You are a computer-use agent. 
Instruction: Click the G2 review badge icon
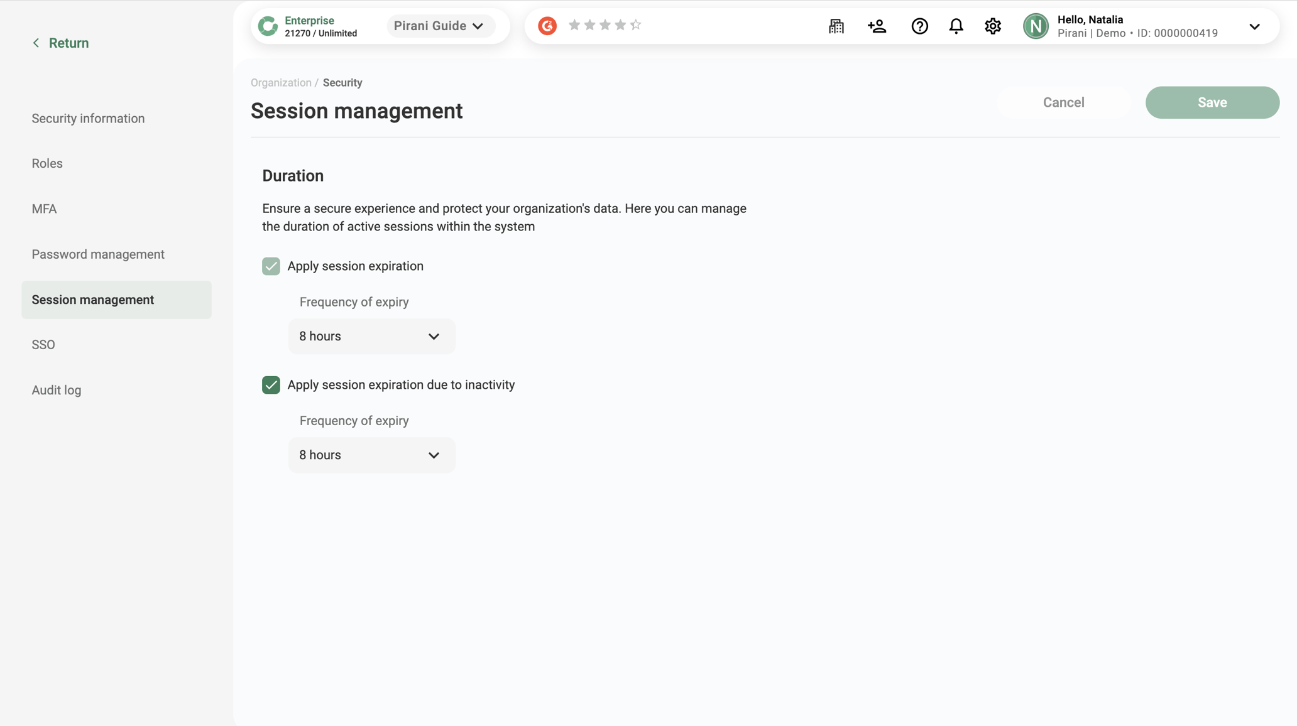[x=547, y=26]
